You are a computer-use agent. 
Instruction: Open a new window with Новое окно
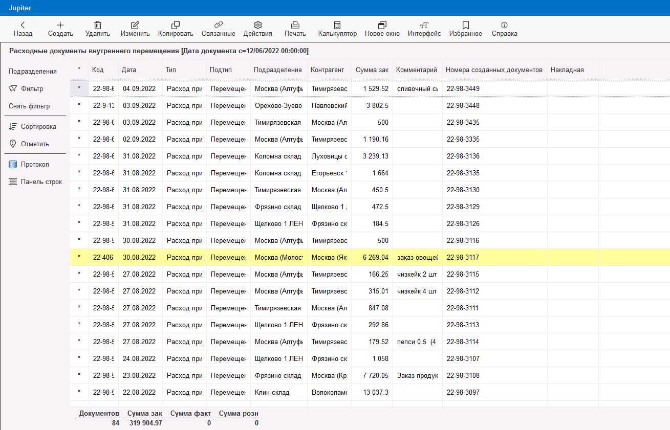[382, 29]
